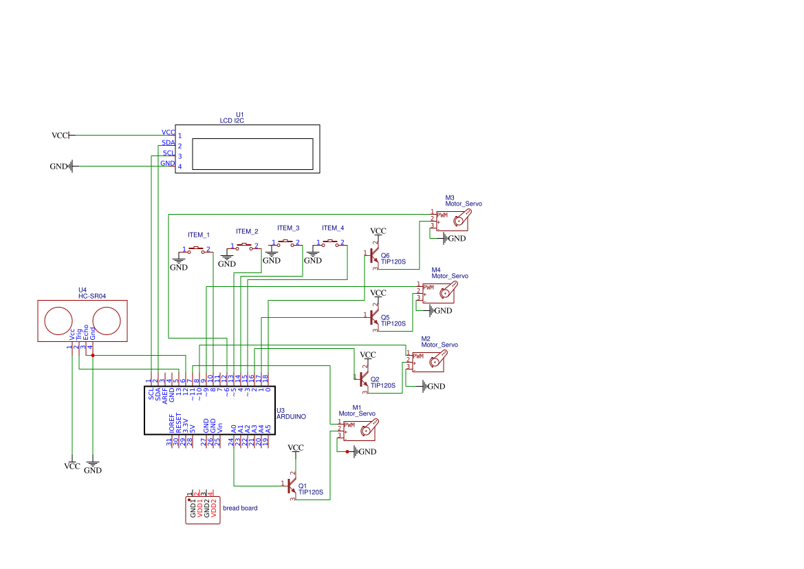Click the "3.3V" pin label on Arduino
This screenshot has width=804, height=569.
point(186,427)
